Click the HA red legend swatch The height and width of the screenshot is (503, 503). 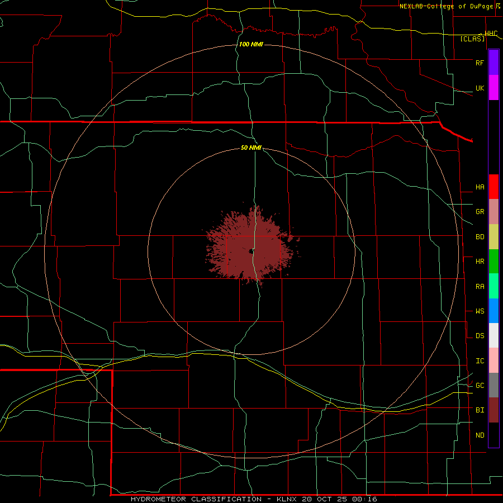[493, 187]
